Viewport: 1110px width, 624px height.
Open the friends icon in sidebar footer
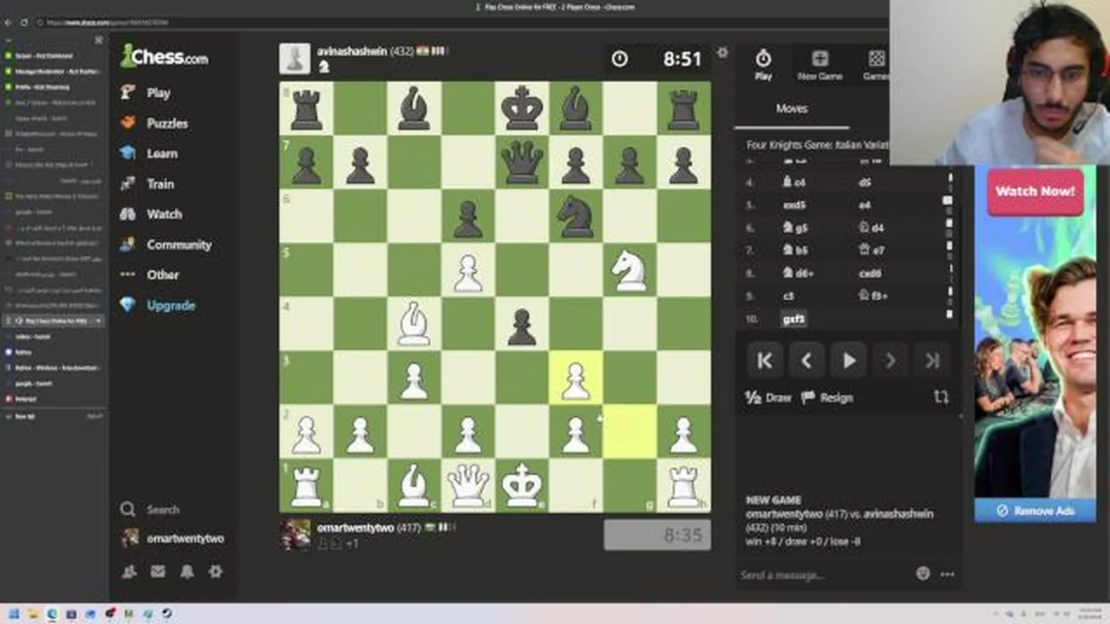click(x=129, y=571)
